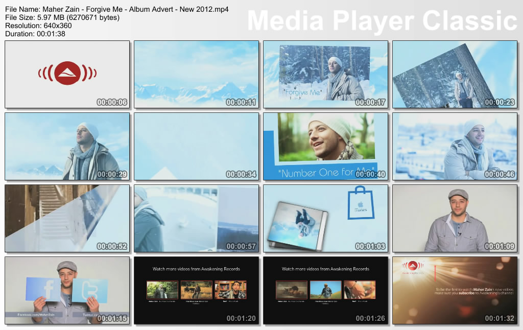523x330 pixels.
Task: Click the Facebook logo card
Action: [x=48, y=290]
